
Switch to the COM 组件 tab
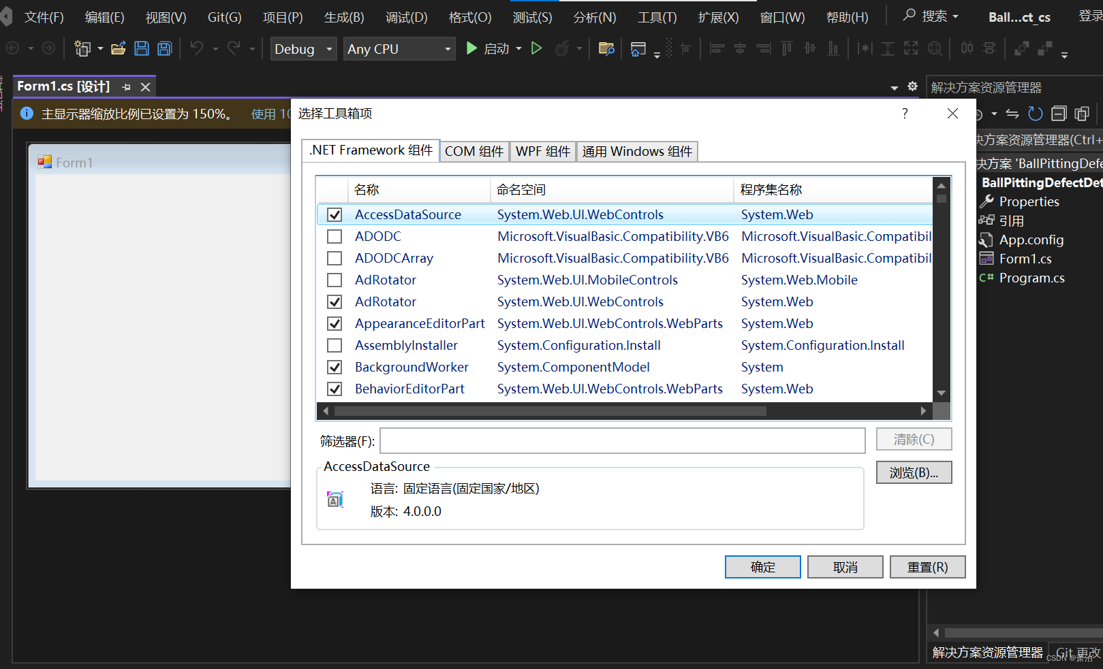coord(474,151)
